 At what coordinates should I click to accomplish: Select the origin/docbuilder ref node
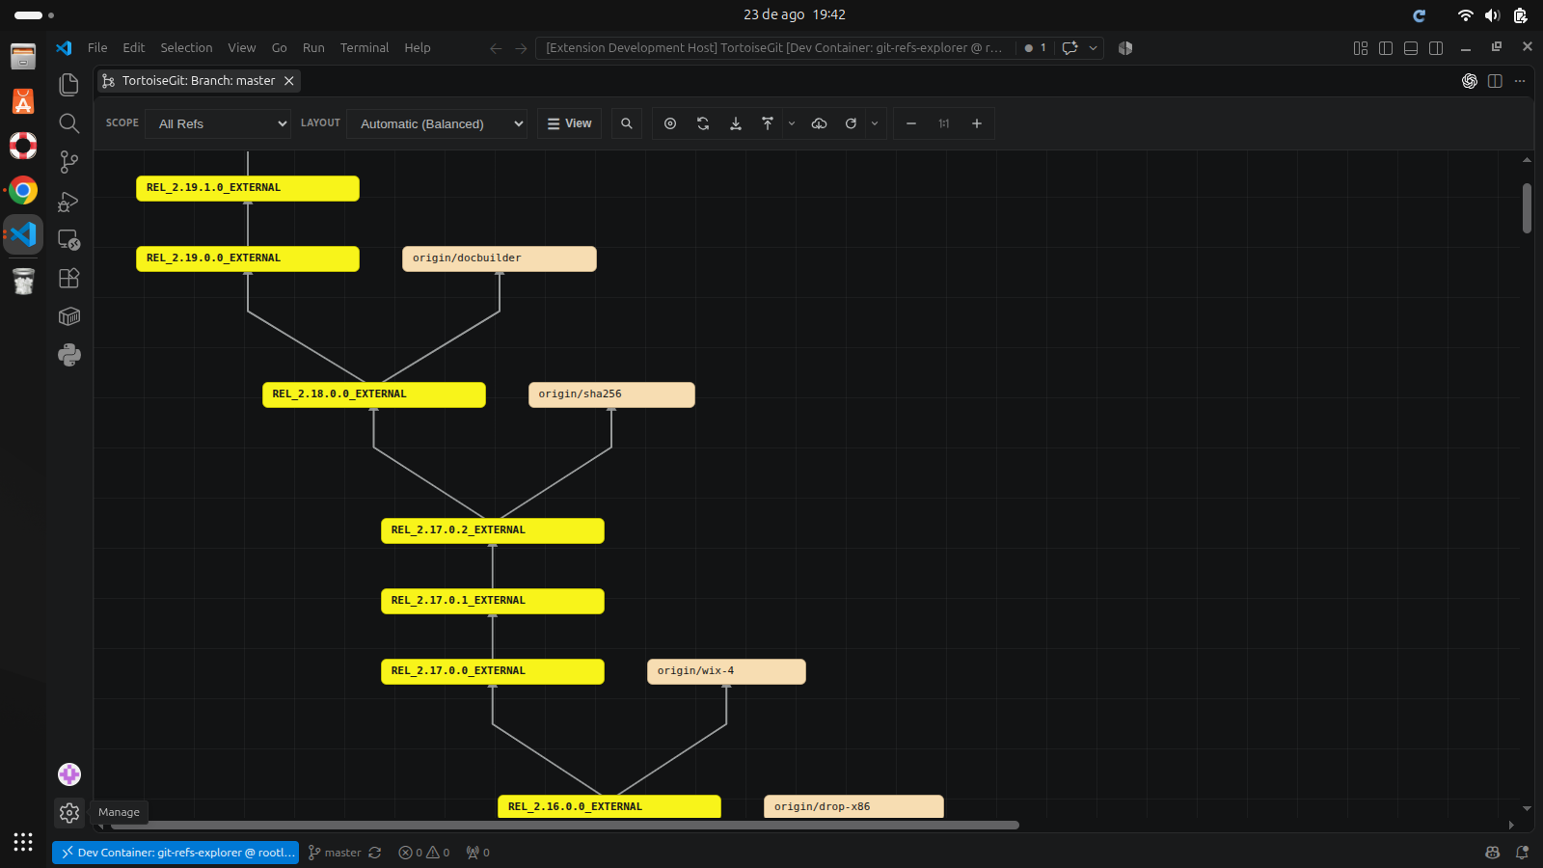500,258
